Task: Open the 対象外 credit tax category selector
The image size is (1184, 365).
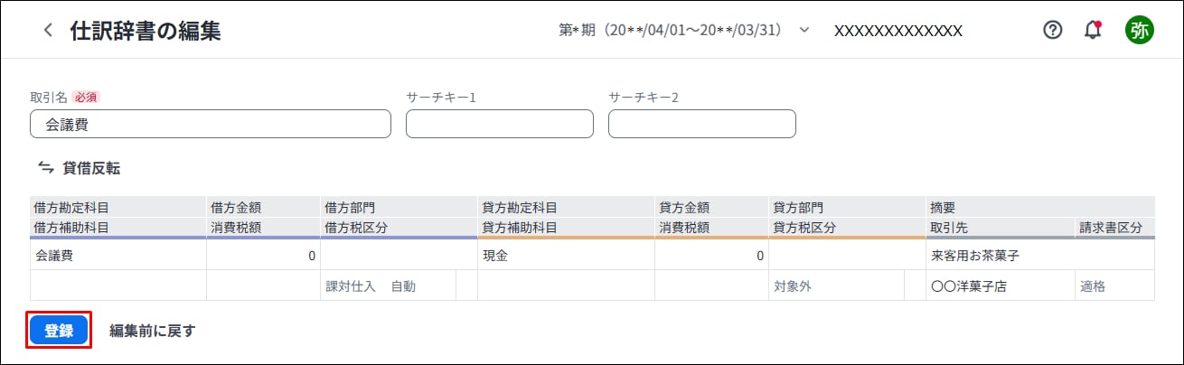Action: click(x=836, y=286)
